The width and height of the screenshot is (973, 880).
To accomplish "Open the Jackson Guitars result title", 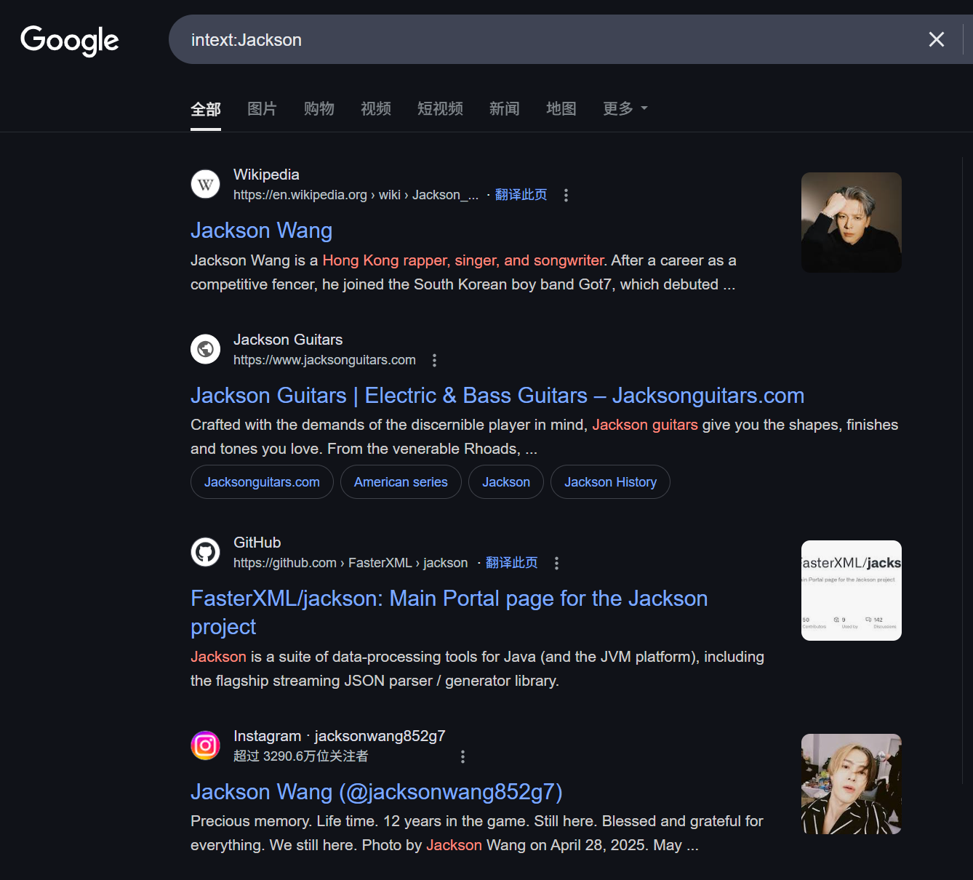I will (497, 396).
